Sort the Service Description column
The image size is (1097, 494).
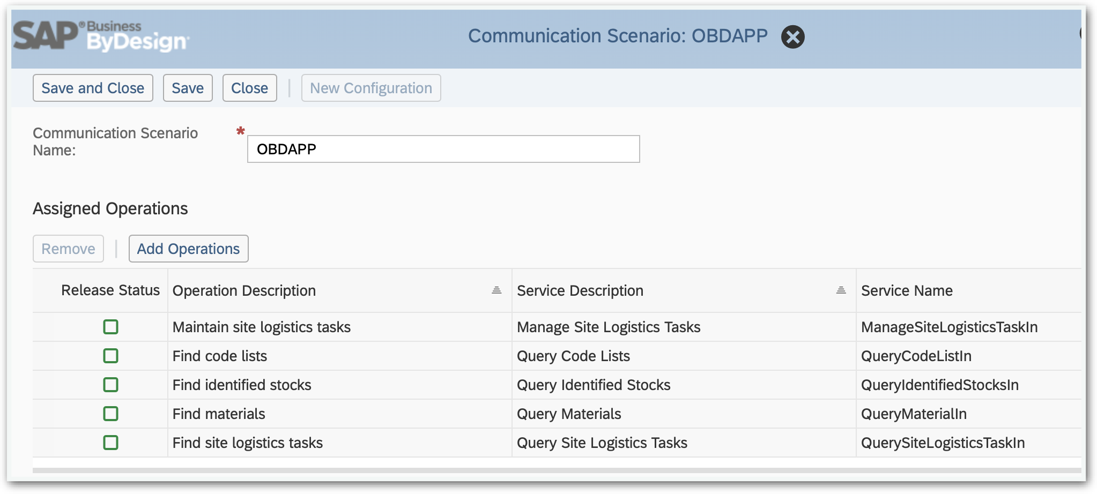coord(841,290)
